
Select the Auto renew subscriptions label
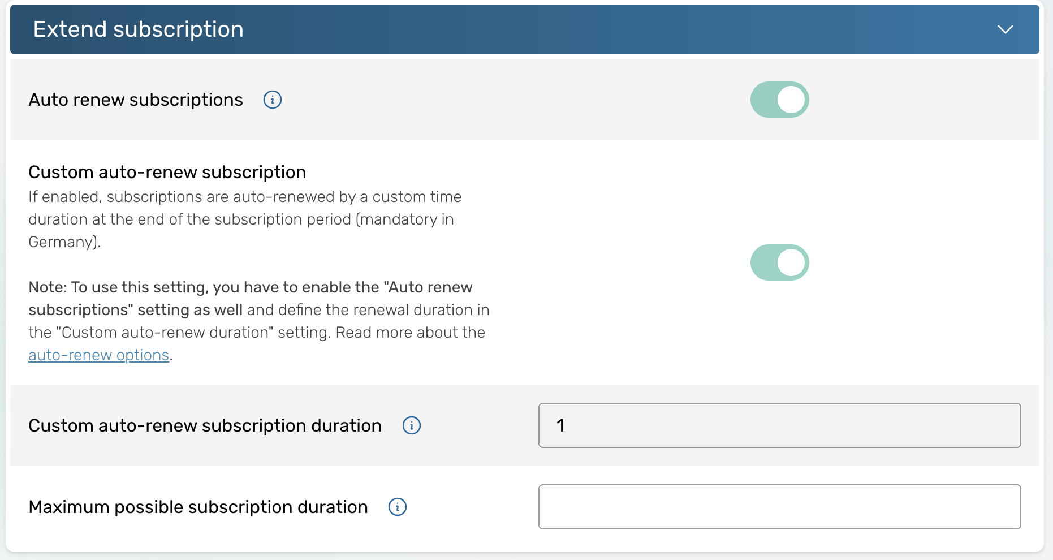click(x=136, y=100)
